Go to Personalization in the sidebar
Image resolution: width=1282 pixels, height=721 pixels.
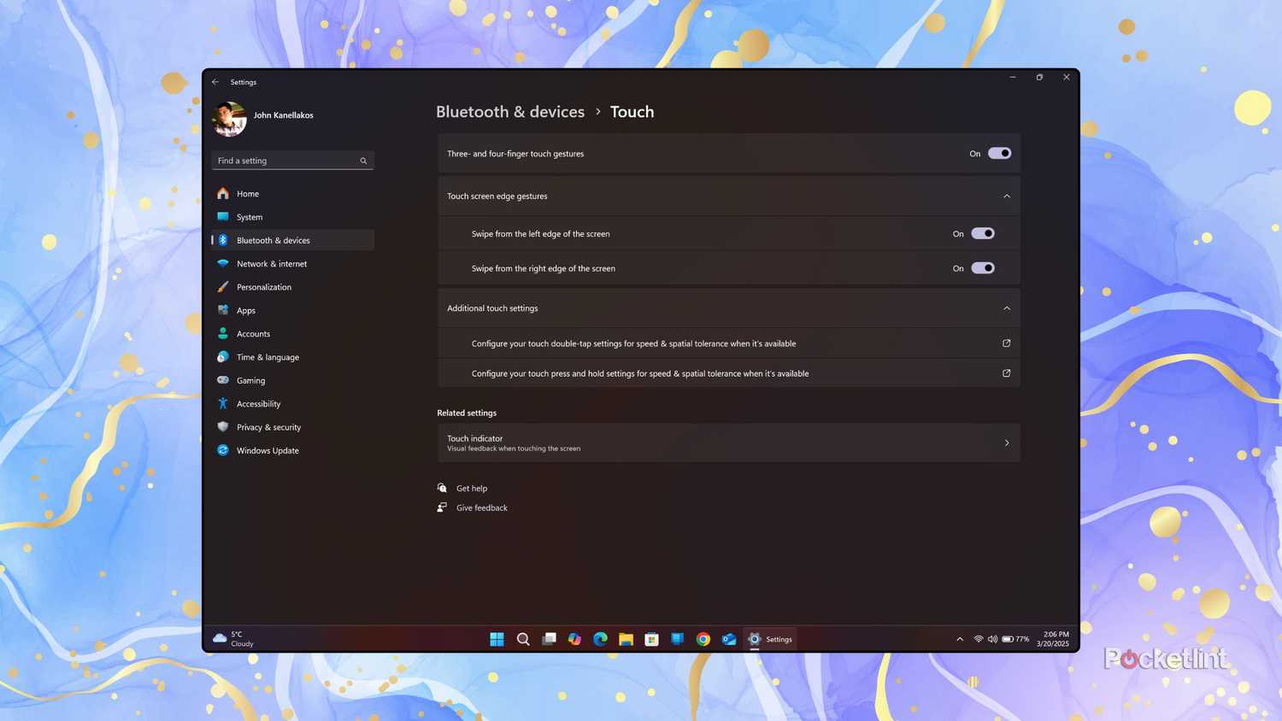point(264,287)
